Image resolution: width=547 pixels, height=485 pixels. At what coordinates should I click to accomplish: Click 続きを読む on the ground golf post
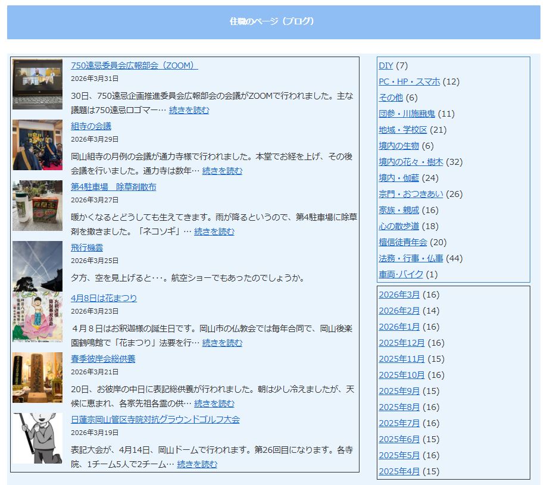197,464
